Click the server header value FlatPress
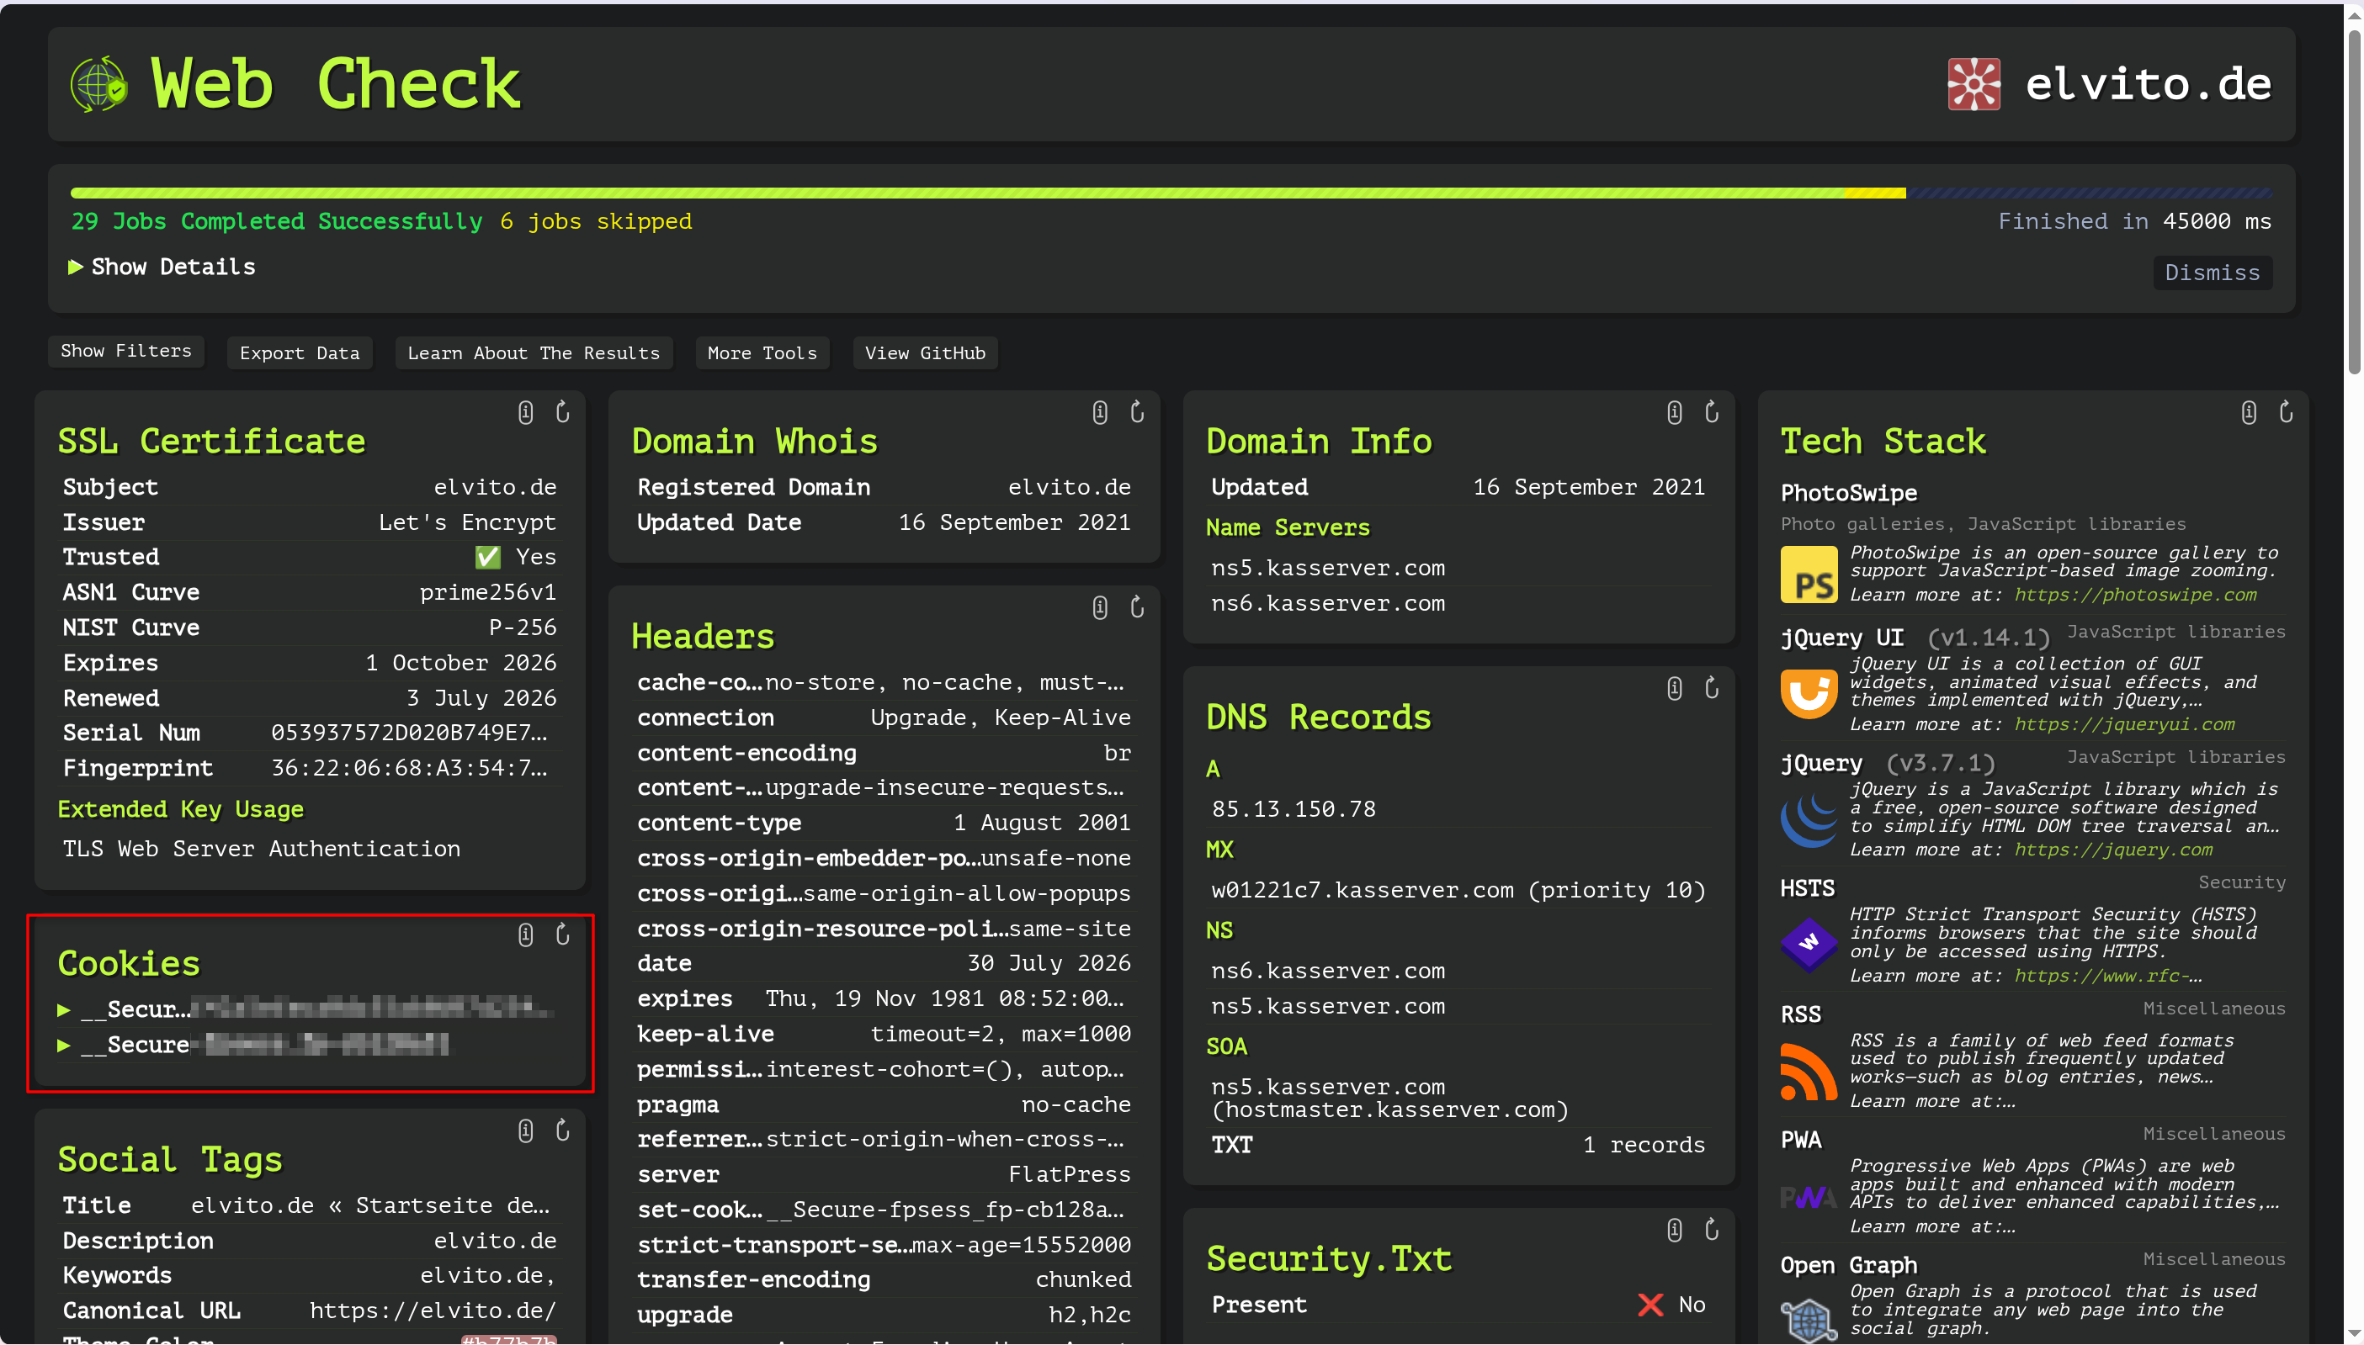The height and width of the screenshot is (1345, 2364). (1070, 1175)
